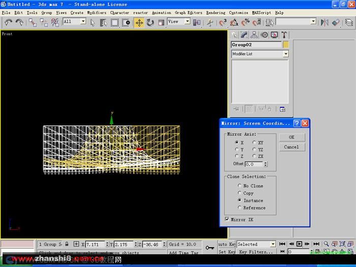This screenshot has height=267, width=356.
Task: Open the Modifiers menu
Action: click(97, 13)
